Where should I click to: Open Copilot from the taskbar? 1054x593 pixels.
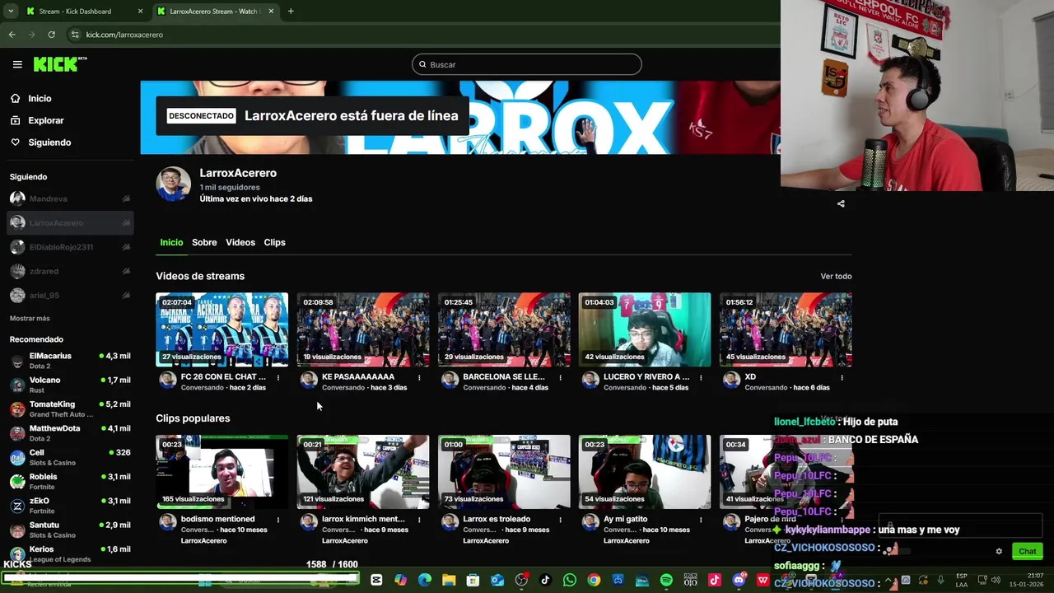point(400,581)
